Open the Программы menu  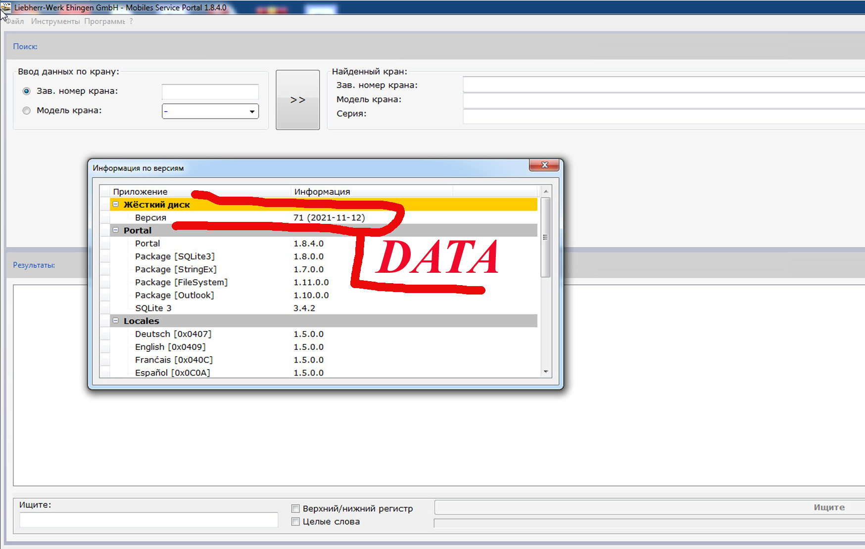point(104,21)
